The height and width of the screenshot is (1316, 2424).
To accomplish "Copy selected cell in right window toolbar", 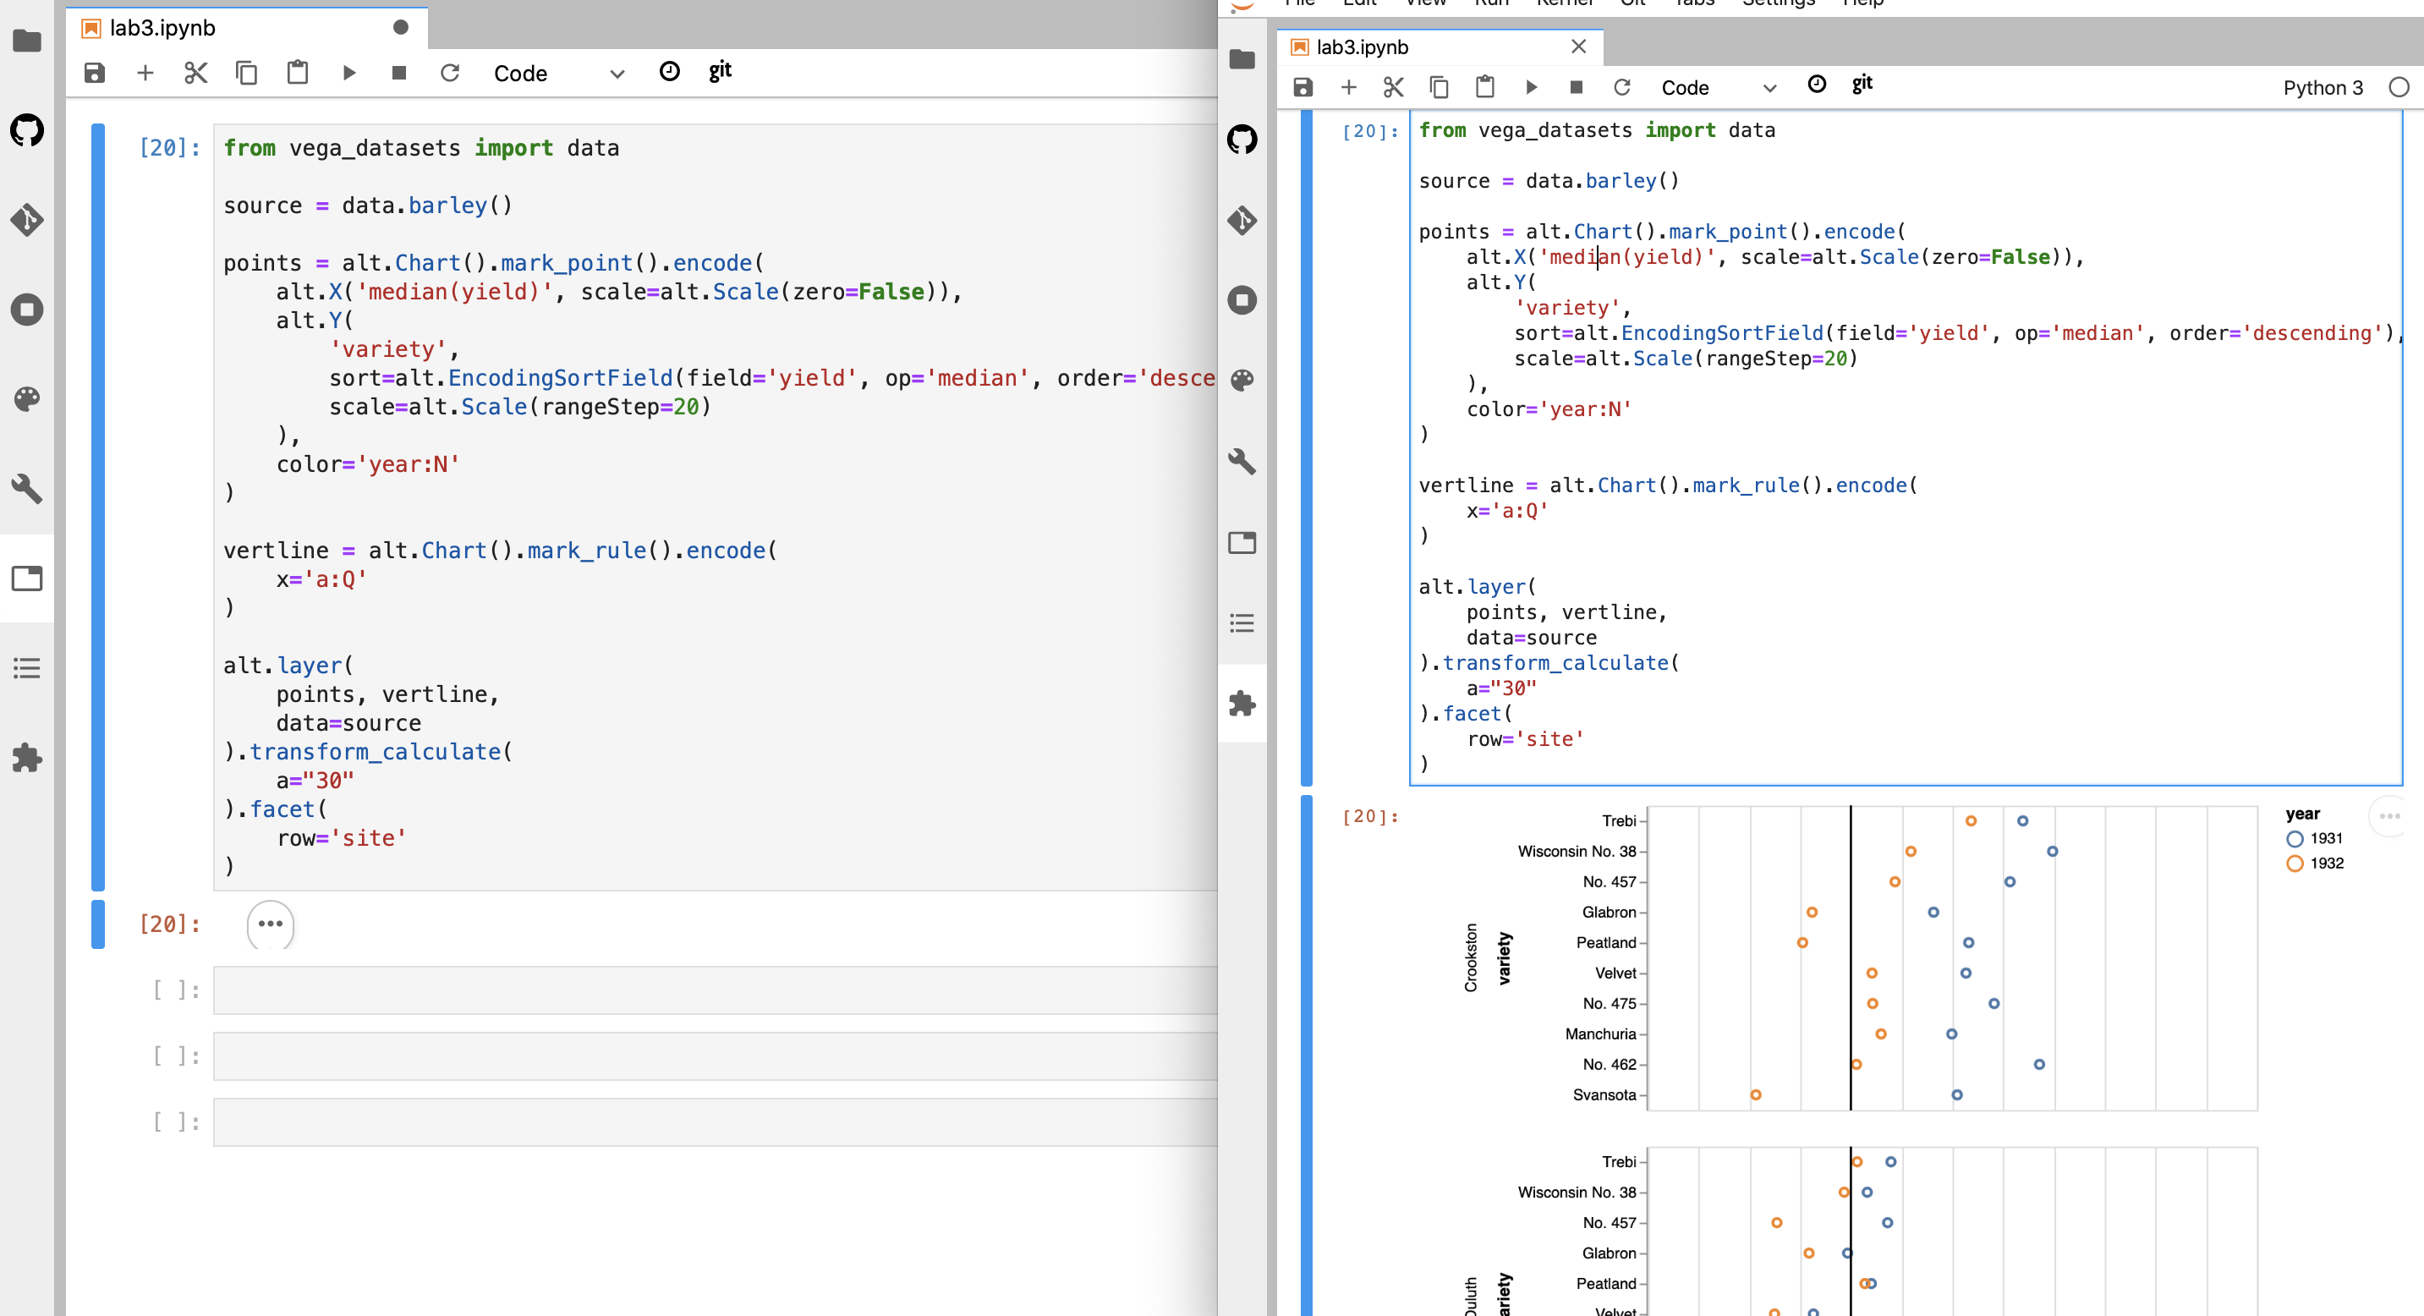I will (x=1439, y=87).
